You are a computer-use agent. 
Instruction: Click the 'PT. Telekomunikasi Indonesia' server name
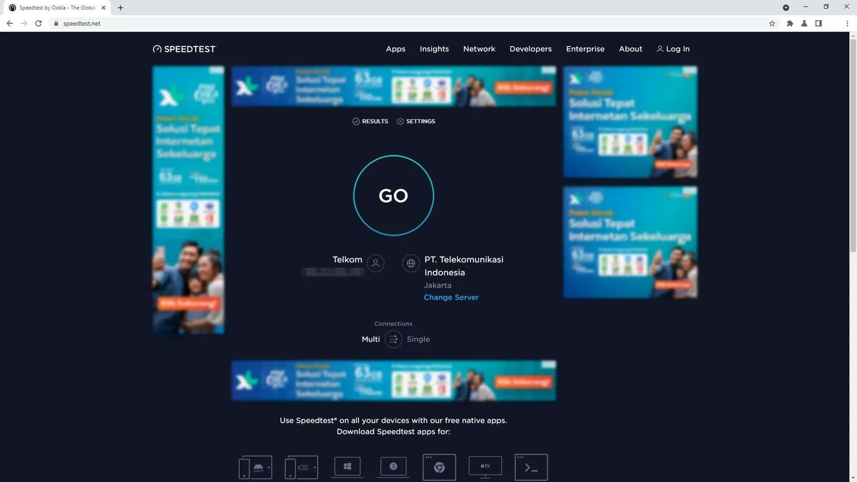(x=464, y=266)
